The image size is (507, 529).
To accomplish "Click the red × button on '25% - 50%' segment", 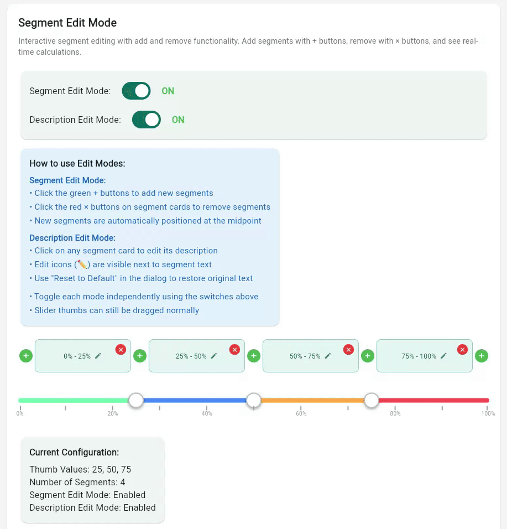I will [x=234, y=349].
